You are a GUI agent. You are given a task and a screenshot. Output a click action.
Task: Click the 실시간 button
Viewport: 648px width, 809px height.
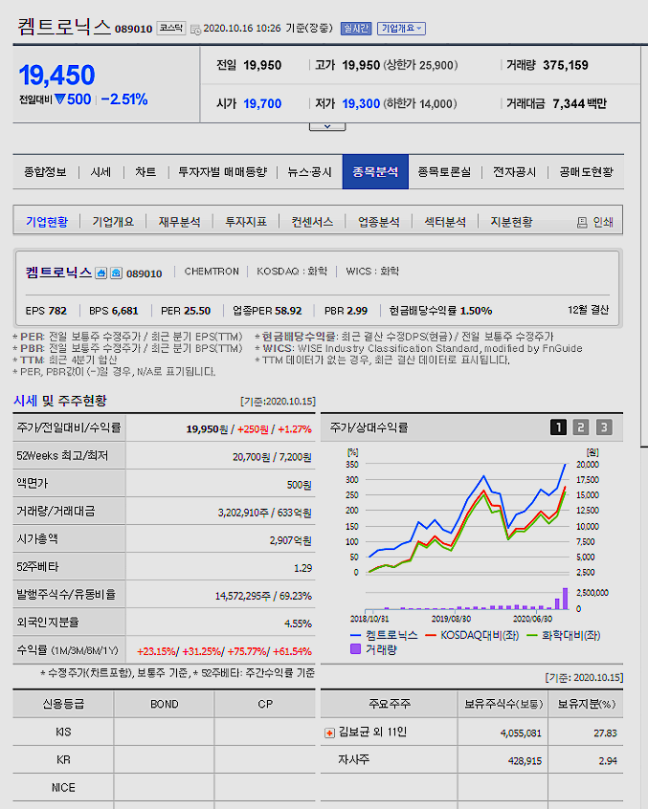(356, 29)
